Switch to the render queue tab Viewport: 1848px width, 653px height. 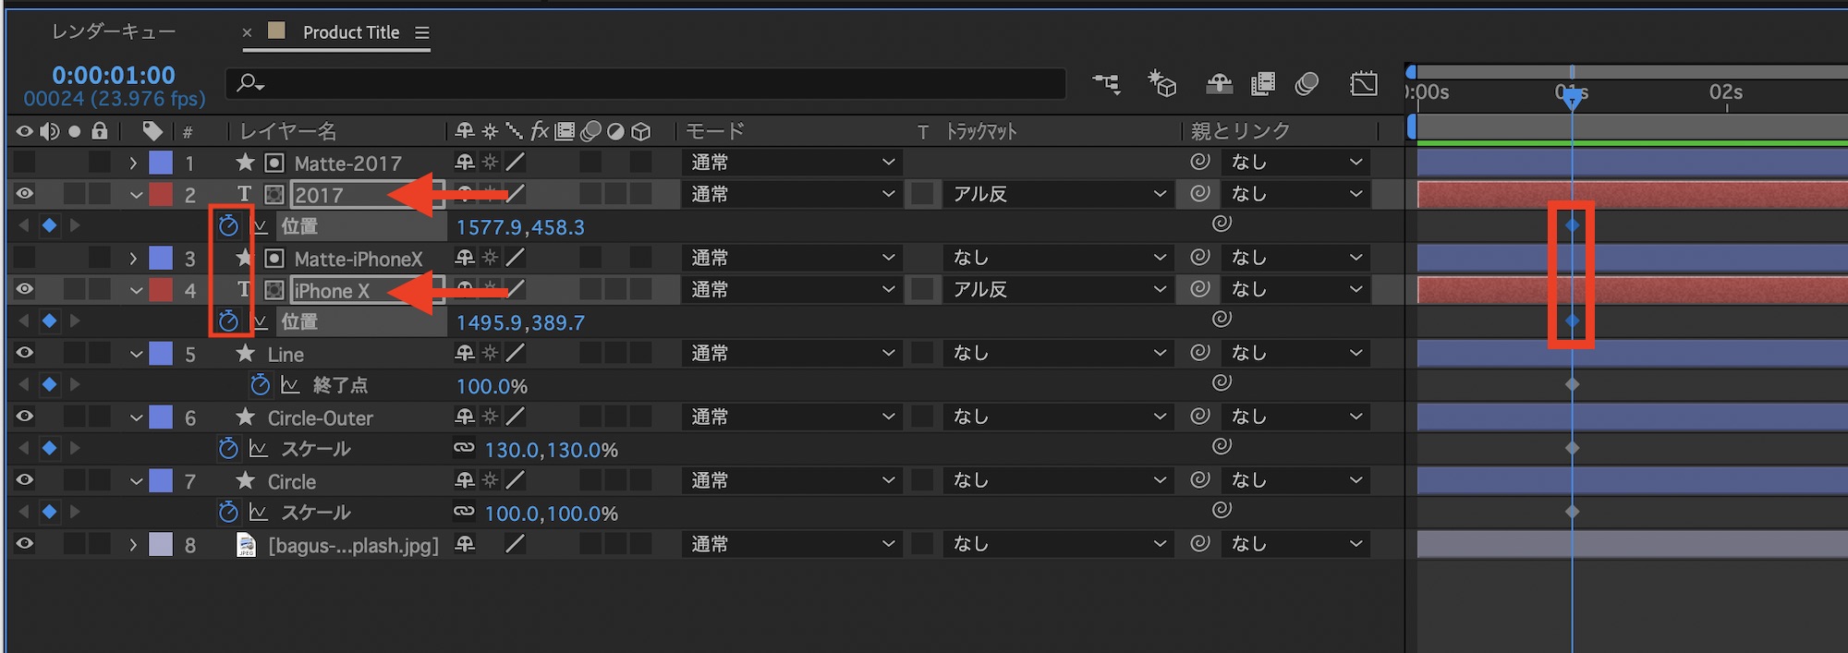pos(114,32)
